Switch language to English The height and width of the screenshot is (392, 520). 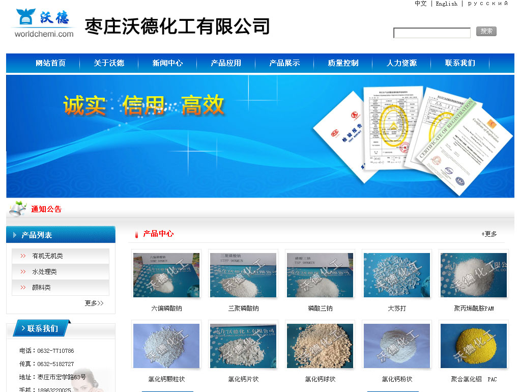click(446, 4)
